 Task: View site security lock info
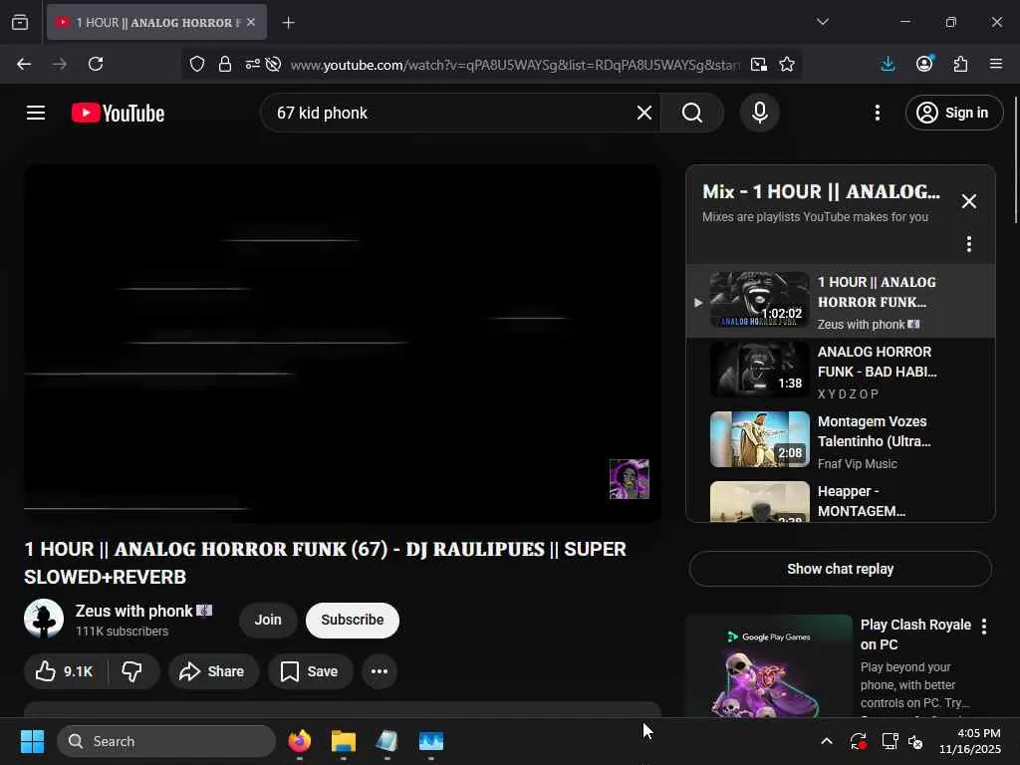coord(224,64)
